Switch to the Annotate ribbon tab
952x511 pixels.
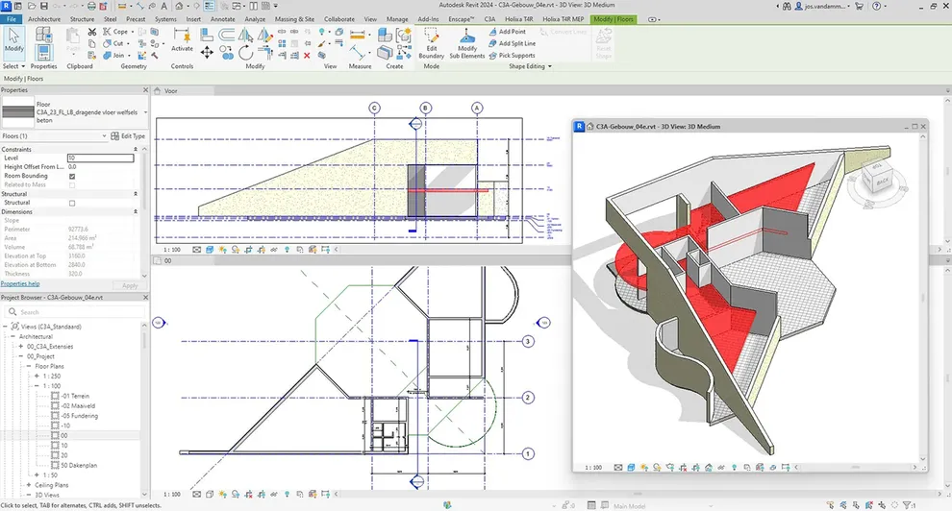point(222,19)
